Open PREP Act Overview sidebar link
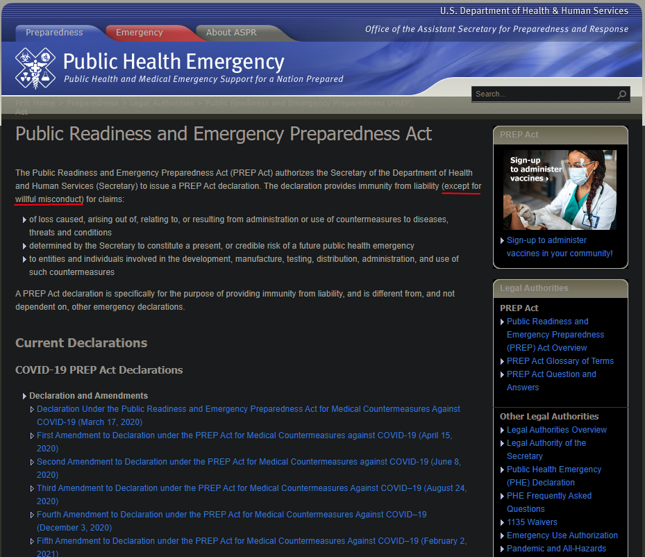 point(555,335)
